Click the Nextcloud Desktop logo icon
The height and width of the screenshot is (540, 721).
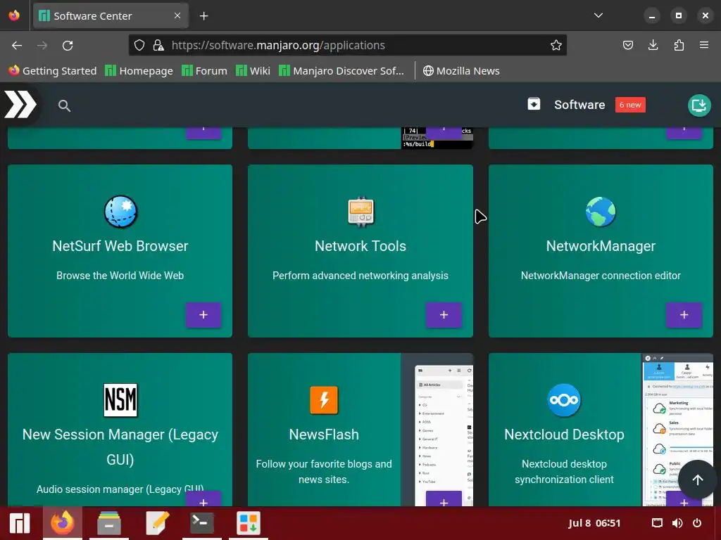(x=564, y=400)
